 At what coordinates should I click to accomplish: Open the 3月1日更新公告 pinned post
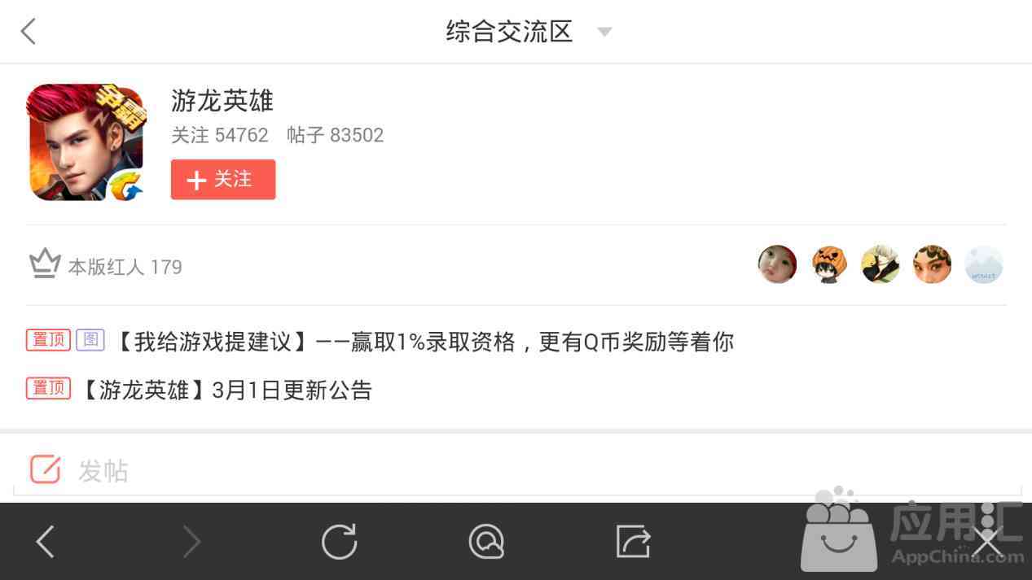click(x=225, y=390)
